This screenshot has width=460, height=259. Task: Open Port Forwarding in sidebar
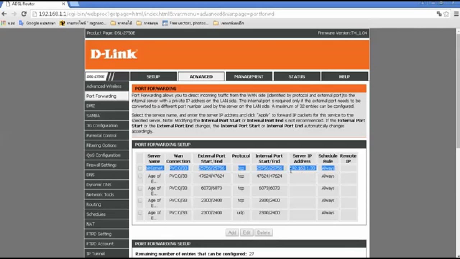(x=107, y=96)
